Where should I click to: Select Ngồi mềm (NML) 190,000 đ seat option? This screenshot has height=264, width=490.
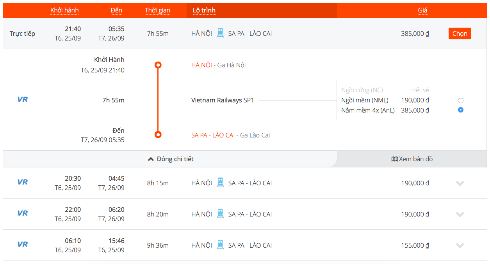pyautogui.click(x=461, y=100)
